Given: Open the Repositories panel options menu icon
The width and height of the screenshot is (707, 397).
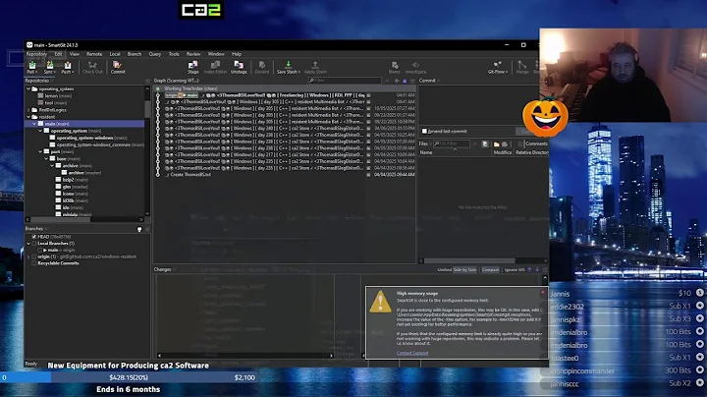Looking at the screenshot, I should pyautogui.click(x=147, y=81).
